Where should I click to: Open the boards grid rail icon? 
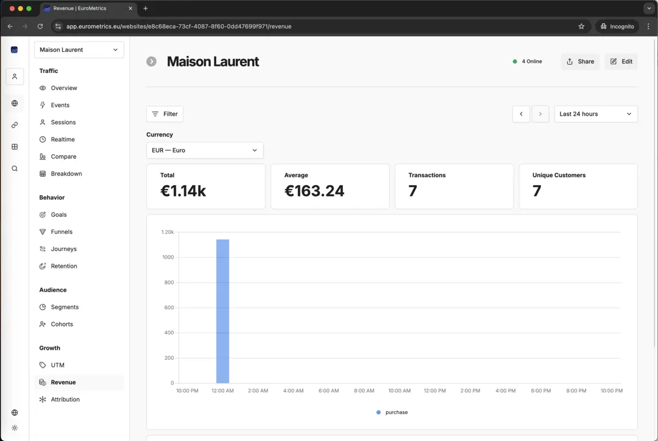coord(15,147)
